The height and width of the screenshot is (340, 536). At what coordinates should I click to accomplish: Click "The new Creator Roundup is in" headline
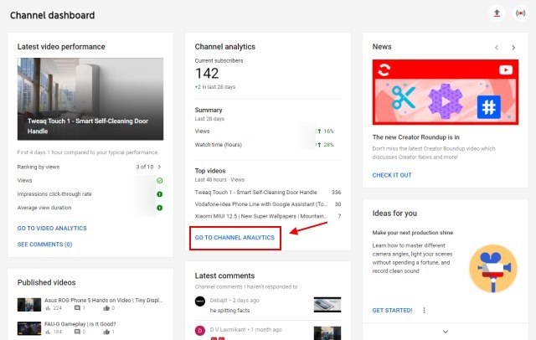[415, 137]
